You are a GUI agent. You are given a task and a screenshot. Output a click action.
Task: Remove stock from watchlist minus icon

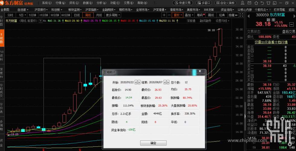tap(291, 25)
